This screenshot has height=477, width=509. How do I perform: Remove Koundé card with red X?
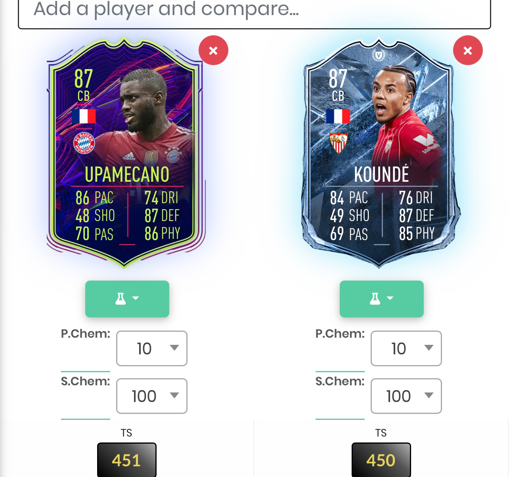click(x=468, y=50)
